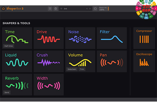Add the Time shaper
157x107 pixels.
click(17, 38)
